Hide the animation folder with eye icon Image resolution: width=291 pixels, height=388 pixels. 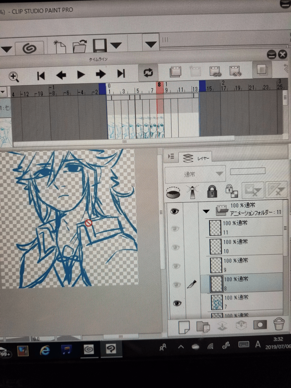tap(174, 211)
